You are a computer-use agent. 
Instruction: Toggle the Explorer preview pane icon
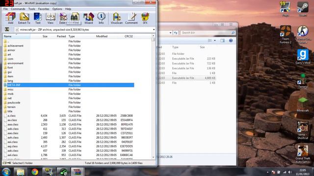(x=222, y=41)
